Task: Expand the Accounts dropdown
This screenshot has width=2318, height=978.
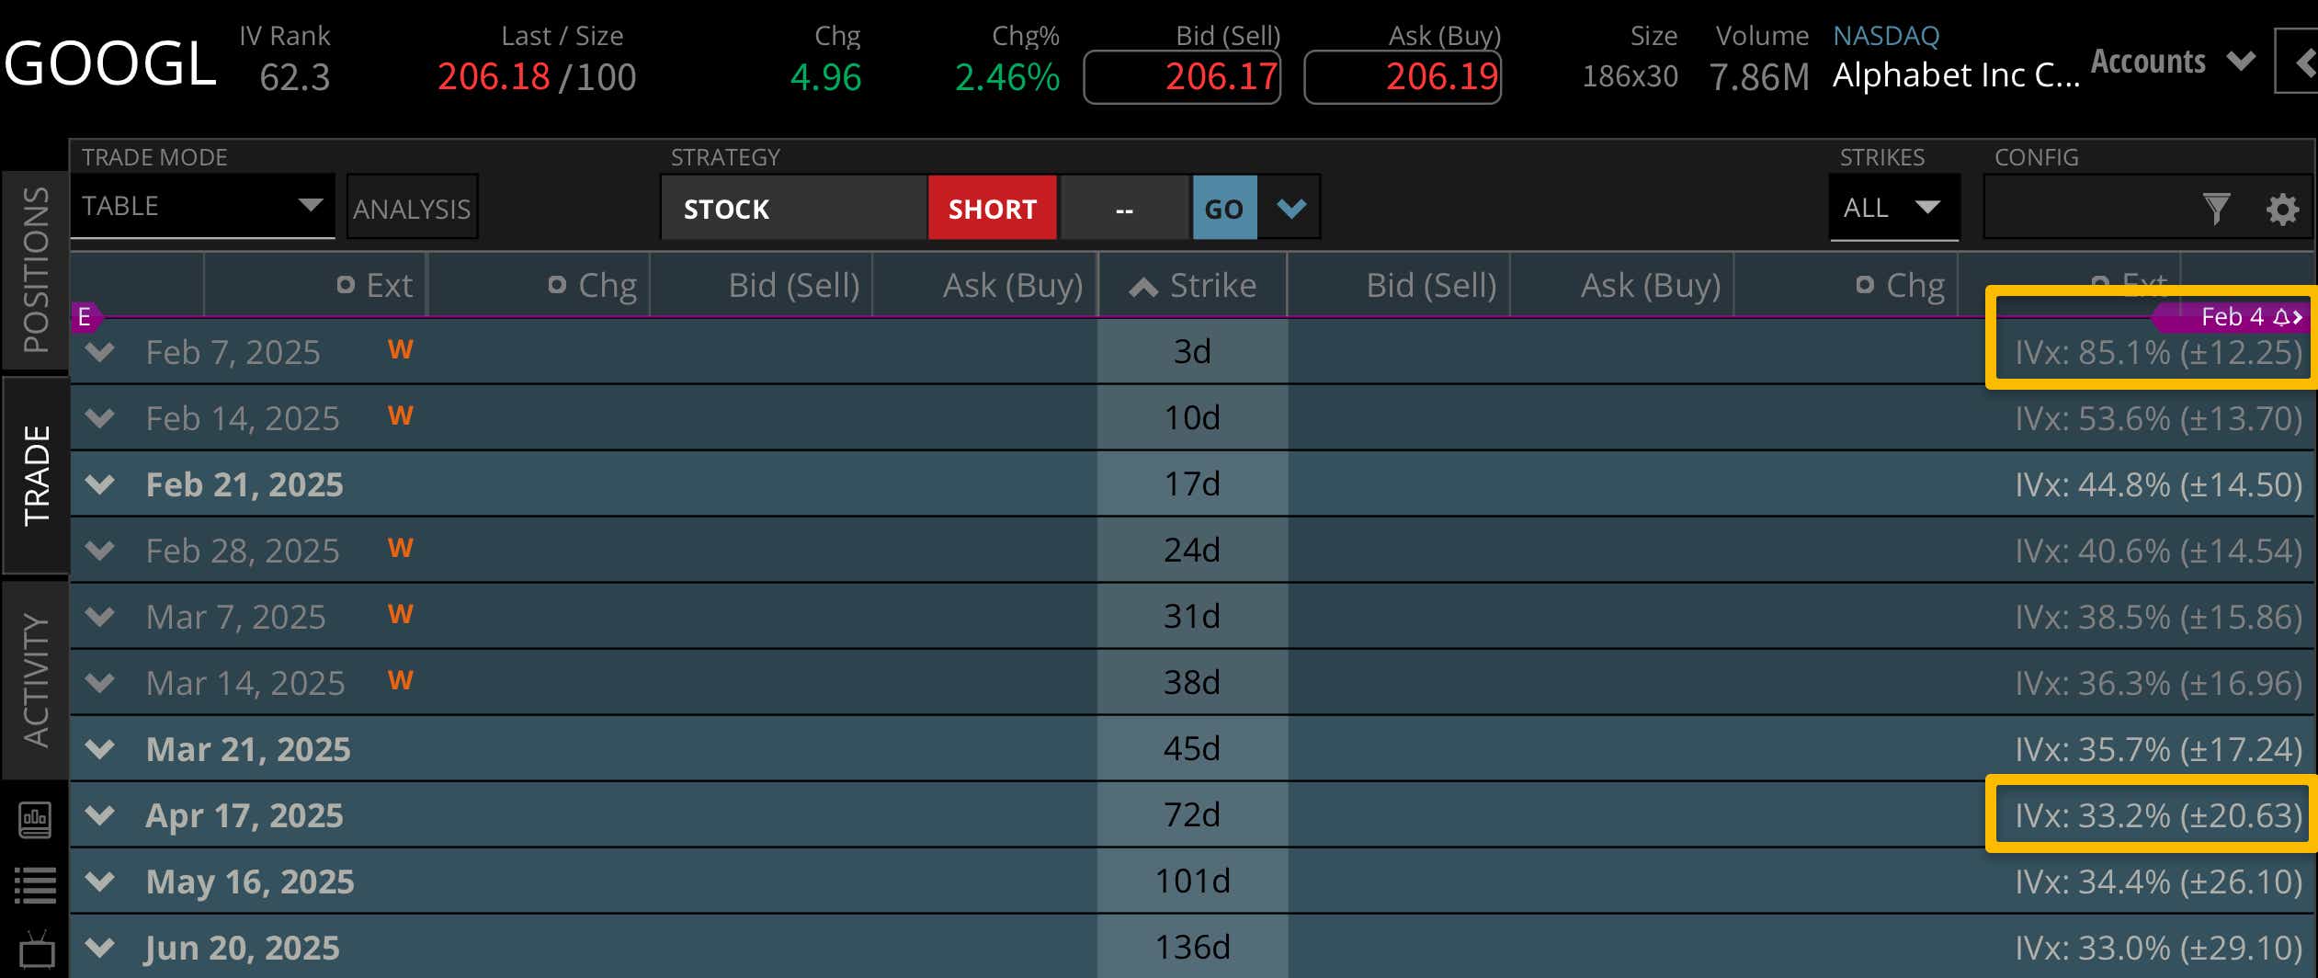Action: (2172, 62)
